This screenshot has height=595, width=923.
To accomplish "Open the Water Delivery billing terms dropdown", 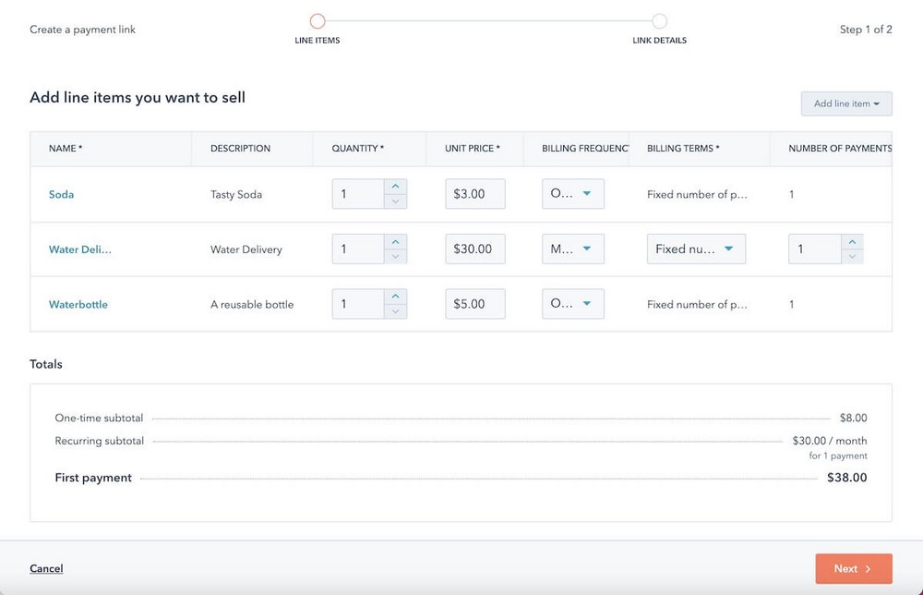I will [696, 249].
